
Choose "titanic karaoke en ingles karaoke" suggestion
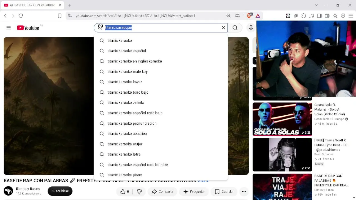click(161, 61)
